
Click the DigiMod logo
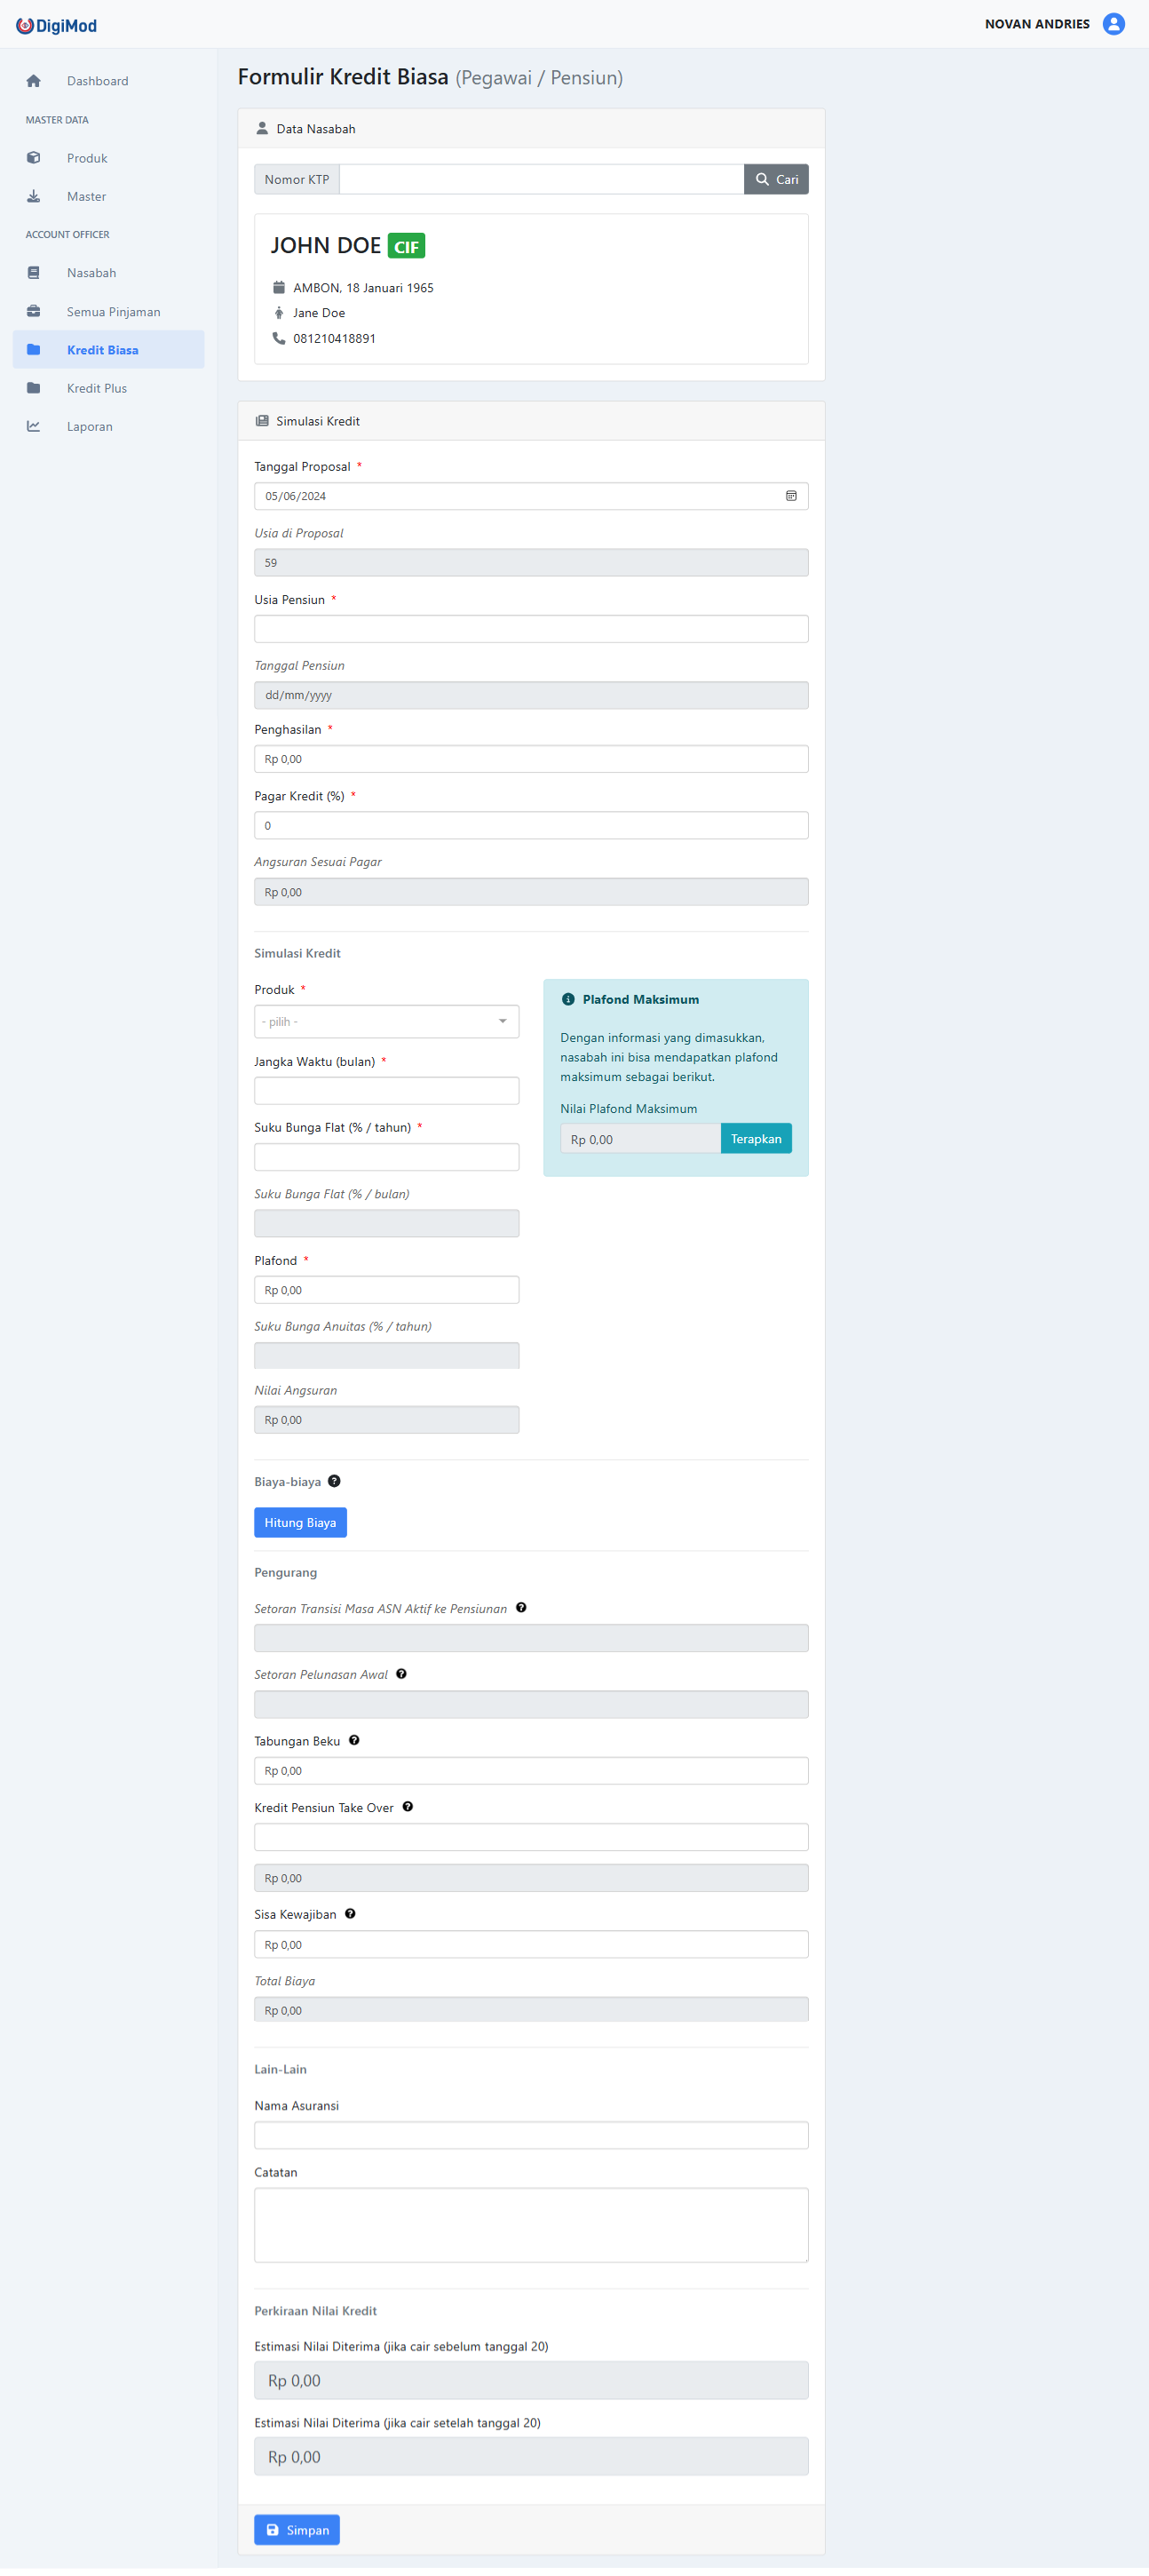[x=56, y=26]
